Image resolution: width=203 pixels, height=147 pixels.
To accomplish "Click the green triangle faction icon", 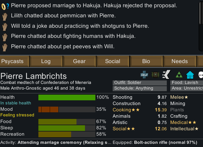I will pyautogui.click(x=179, y=75).
